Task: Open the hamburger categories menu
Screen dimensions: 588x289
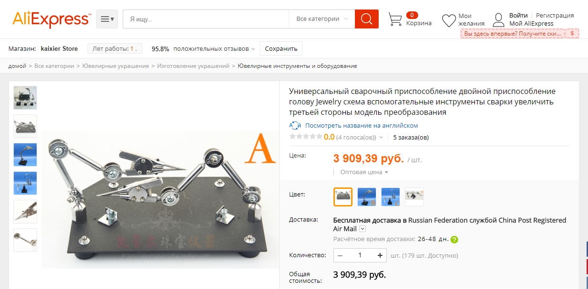Action: click(107, 19)
